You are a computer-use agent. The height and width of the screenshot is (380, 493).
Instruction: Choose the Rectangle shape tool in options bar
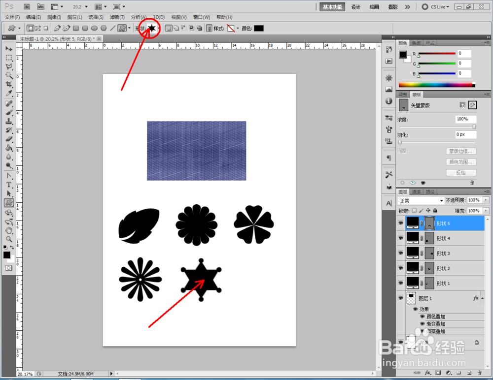[76, 28]
